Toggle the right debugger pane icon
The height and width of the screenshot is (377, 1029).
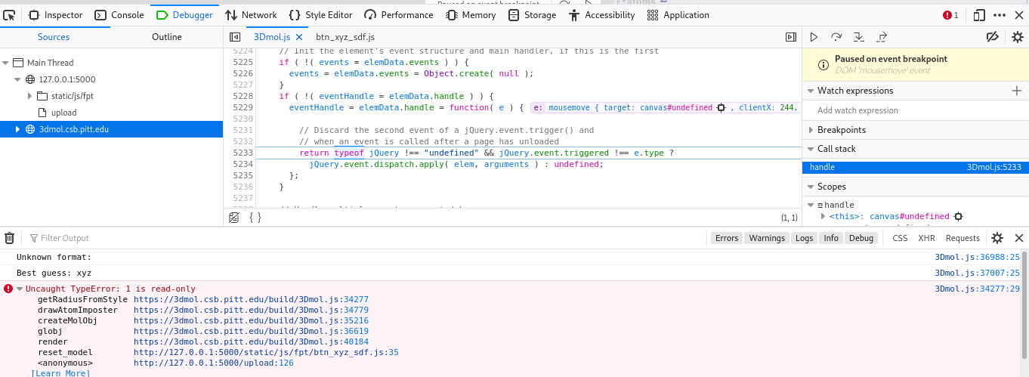tap(791, 37)
